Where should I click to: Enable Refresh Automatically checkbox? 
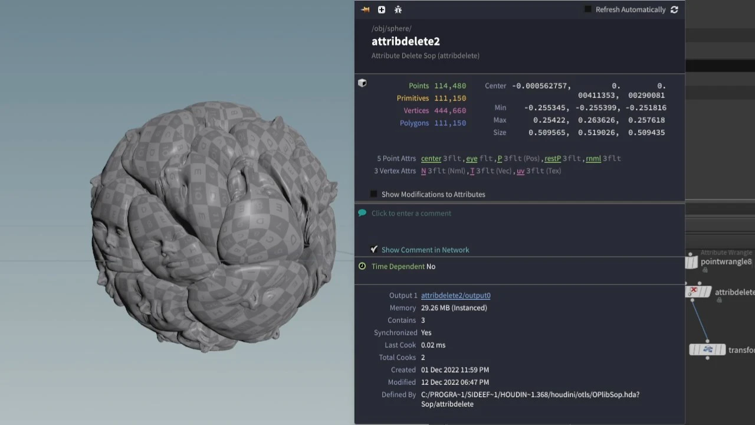[587, 9]
